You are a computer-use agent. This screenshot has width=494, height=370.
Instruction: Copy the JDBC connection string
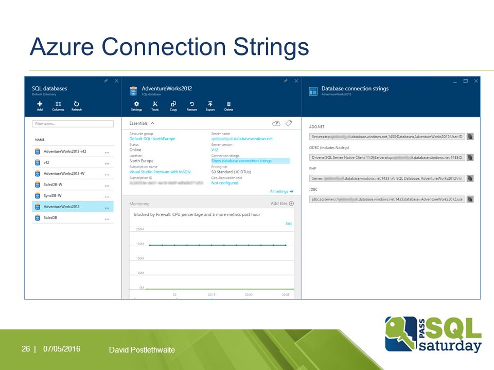470,199
